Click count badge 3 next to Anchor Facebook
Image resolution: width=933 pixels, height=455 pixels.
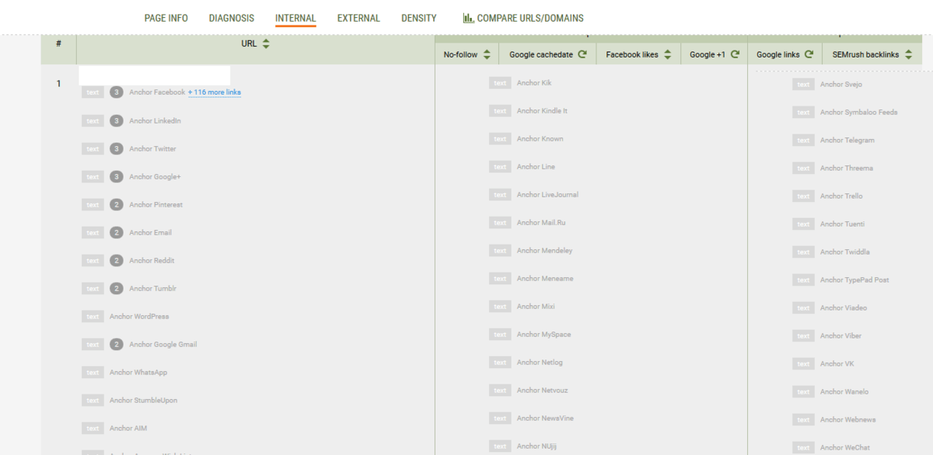(x=117, y=92)
